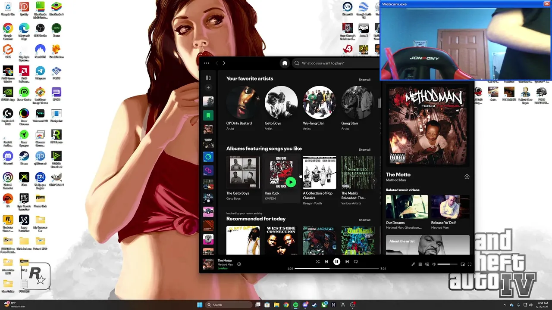
Task: Select NVIDIA App desktop icon
Action: [x=8, y=93]
